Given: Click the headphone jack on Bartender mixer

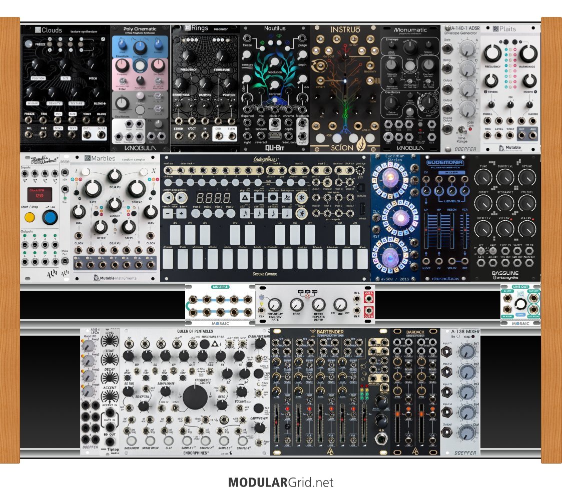Looking at the screenshot, I should click(x=381, y=438).
